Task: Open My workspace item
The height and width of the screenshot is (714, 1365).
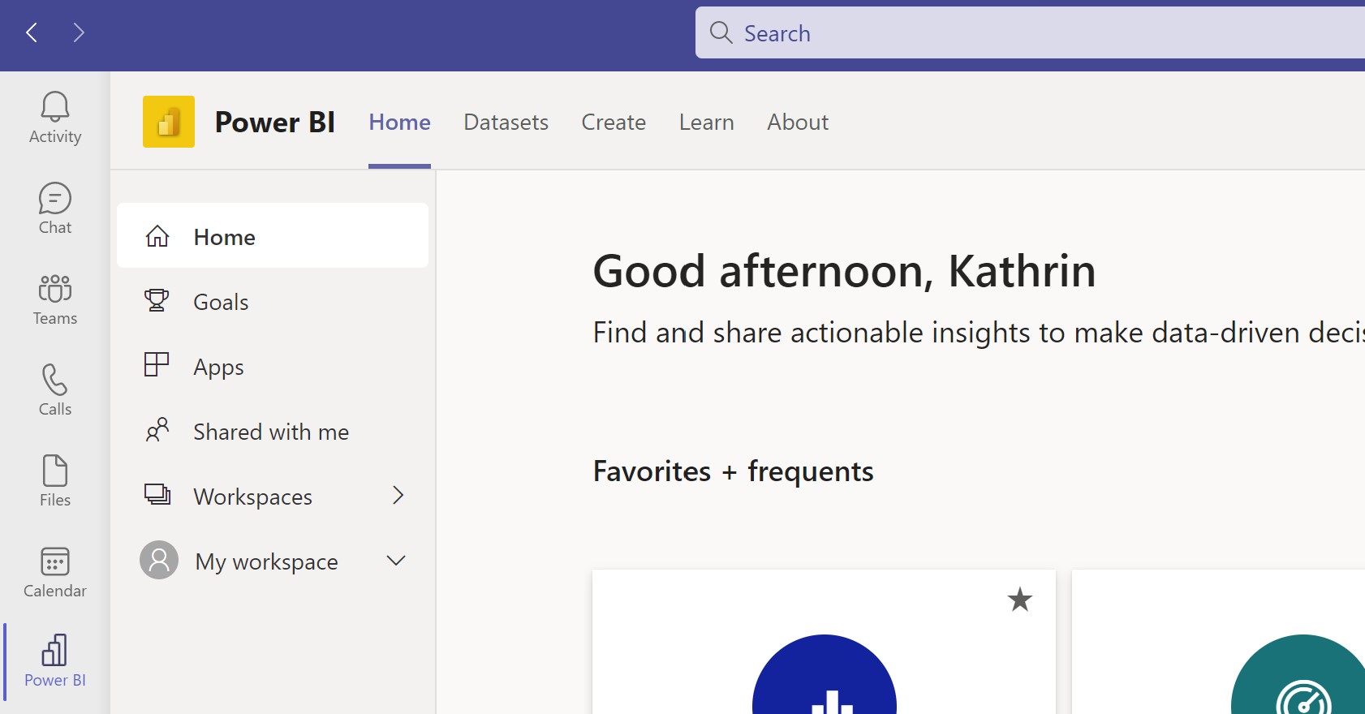Action: [x=273, y=561]
